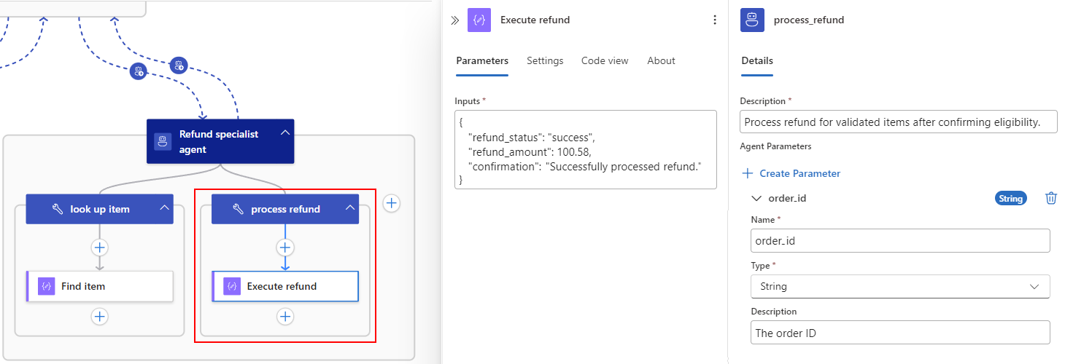The height and width of the screenshot is (364, 1065).
Task: Click the Execute refund purple action icon in the panel header
Action: [x=479, y=20]
